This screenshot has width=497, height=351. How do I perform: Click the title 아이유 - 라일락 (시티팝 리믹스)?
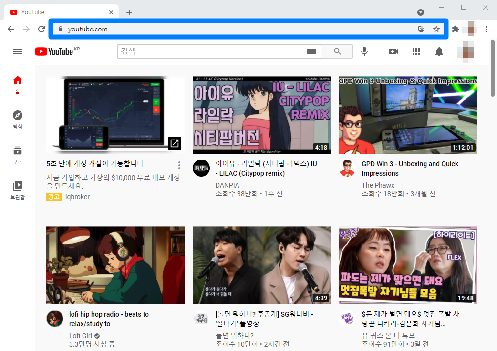tap(266, 169)
